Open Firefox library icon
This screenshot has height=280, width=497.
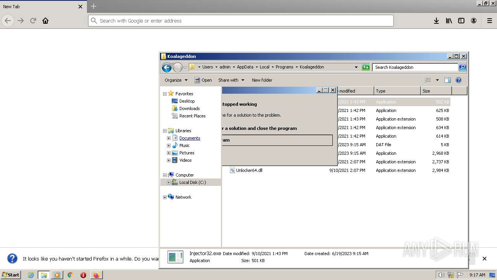tap(449, 21)
